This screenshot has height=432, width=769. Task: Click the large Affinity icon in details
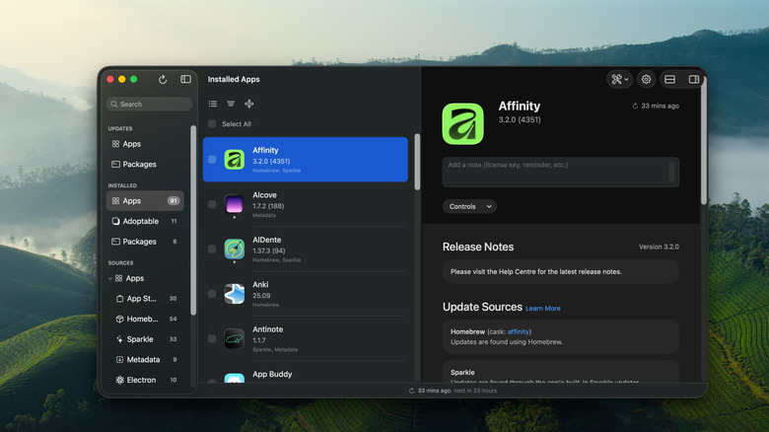462,123
